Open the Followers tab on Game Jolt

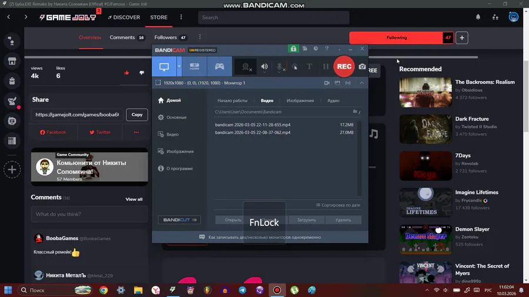pos(170,38)
